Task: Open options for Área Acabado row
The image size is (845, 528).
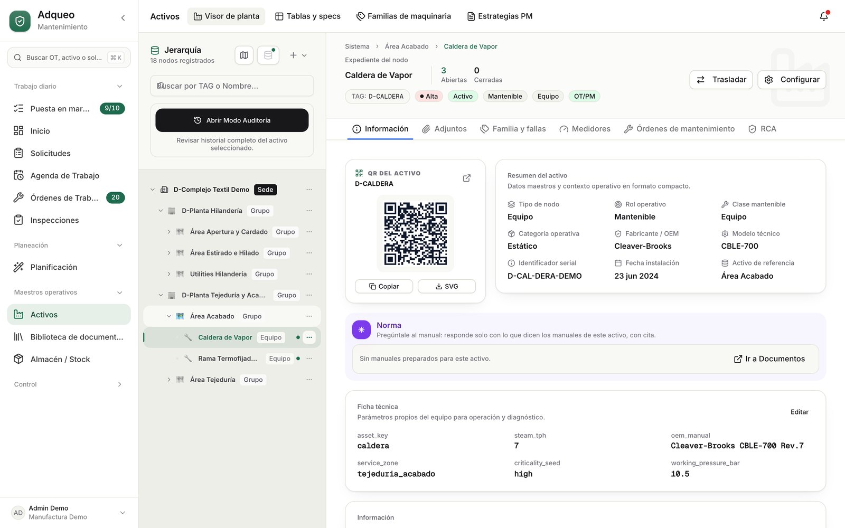Action: 309,316
